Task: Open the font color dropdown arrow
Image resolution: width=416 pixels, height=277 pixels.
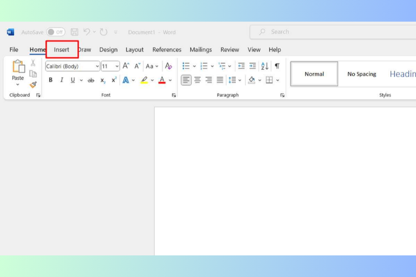Action: pyautogui.click(x=170, y=80)
